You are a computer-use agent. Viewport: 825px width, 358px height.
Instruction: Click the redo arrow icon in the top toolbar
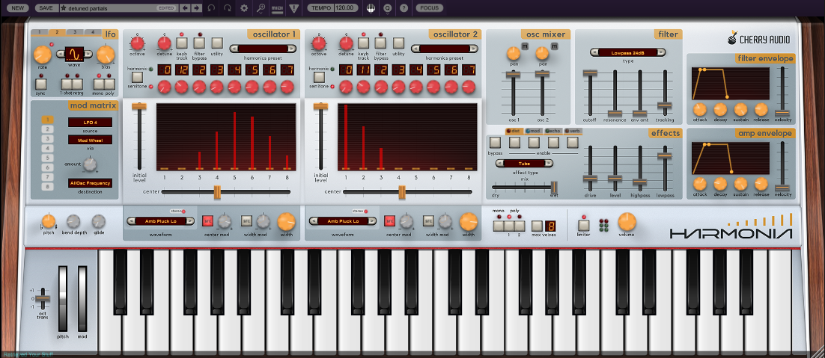tap(228, 8)
